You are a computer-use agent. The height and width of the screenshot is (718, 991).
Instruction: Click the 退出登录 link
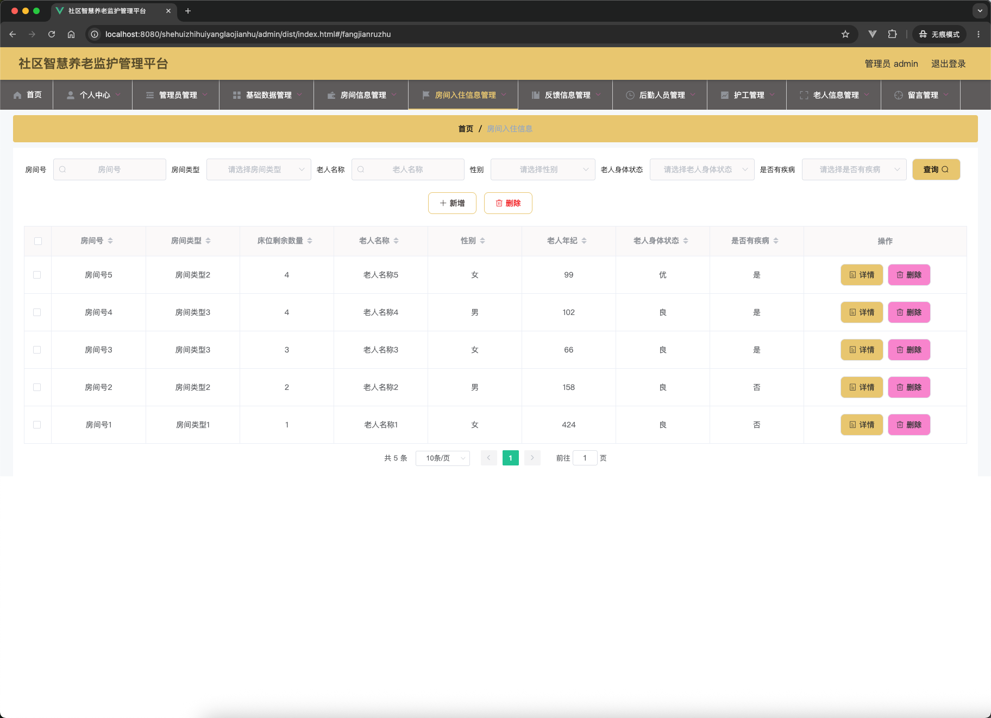pyautogui.click(x=949, y=64)
